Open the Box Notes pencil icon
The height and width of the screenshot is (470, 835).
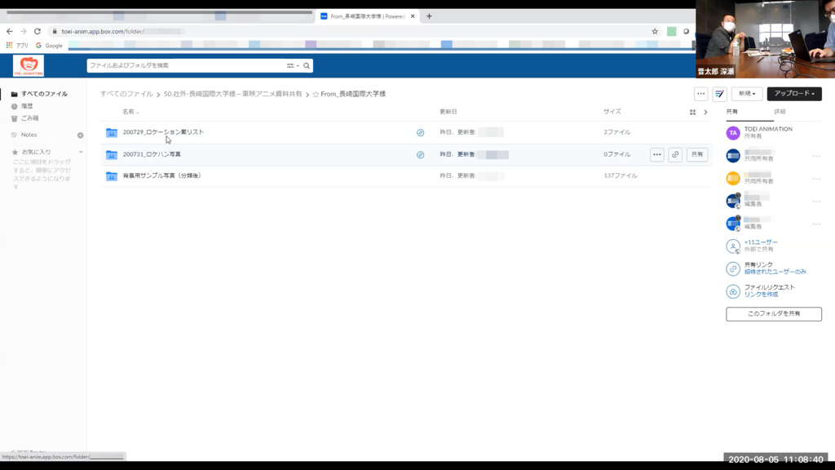coord(718,94)
